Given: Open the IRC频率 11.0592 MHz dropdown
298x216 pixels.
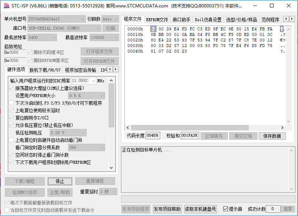Looking at the screenshot, I should point(84,81).
